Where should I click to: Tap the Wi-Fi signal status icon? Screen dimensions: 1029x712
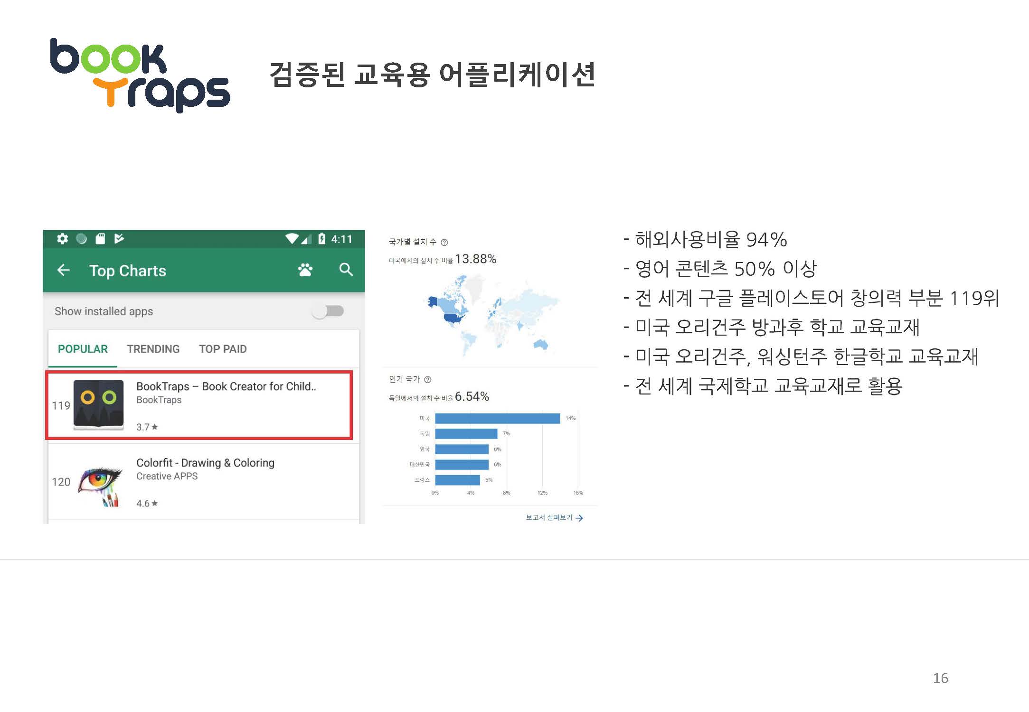click(292, 238)
